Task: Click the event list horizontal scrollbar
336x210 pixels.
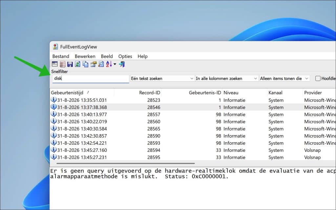Action: click(126, 163)
